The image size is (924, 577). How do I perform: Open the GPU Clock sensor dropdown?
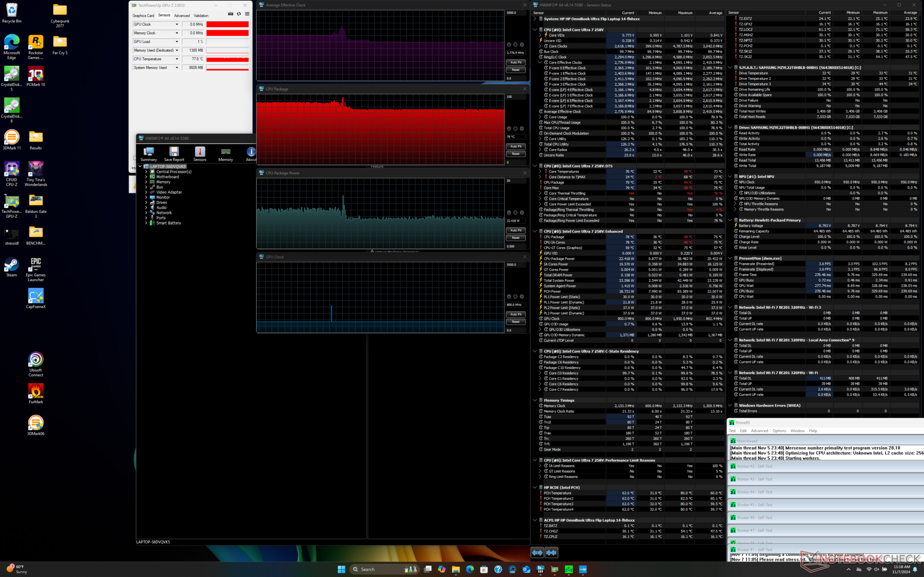[177, 25]
